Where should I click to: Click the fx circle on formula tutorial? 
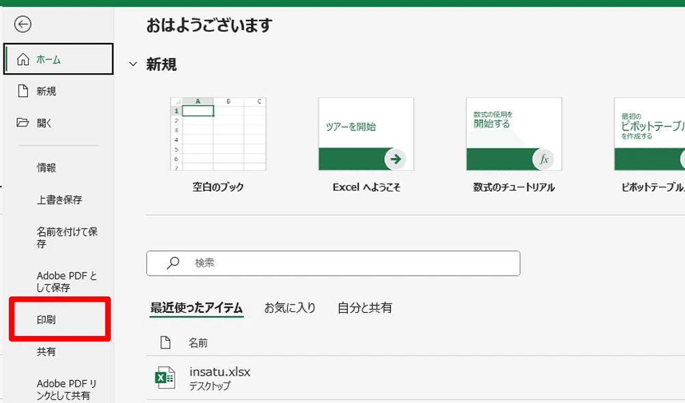click(543, 159)
